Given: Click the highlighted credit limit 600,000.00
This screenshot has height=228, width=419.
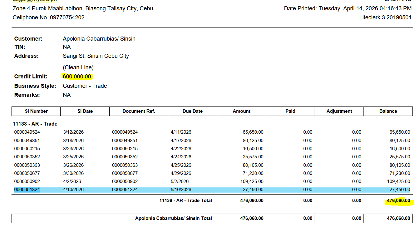Looking at the screenshot, I should pos(77,77).
